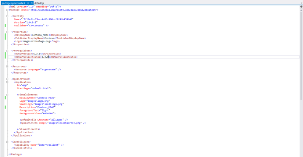The height and width of the screenshot is (157, 303).
Task: Switch to the package.appxmanifest tab
Action: (x=13, y=3)
